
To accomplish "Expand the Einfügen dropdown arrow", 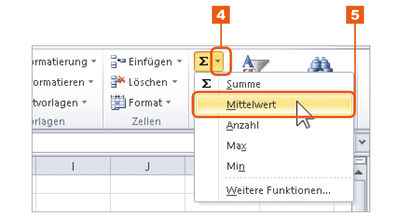I will pyautogui.click(x=179, y=62).
